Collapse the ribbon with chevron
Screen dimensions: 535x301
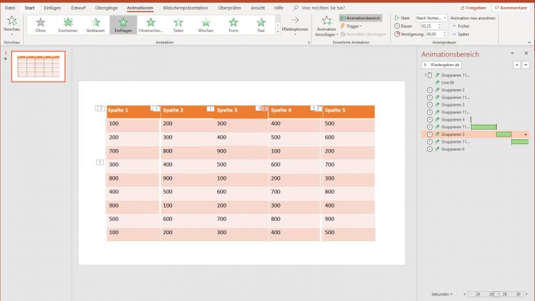tap(529, 43)
